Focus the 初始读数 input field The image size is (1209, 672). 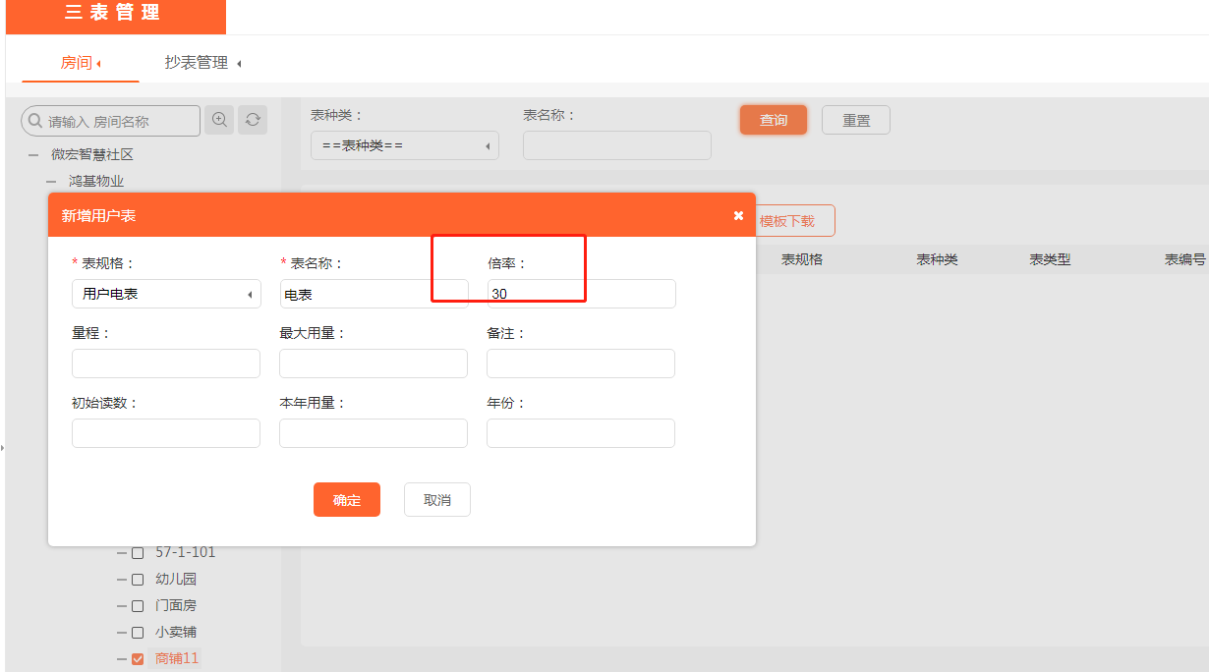(x=166, y=433)
